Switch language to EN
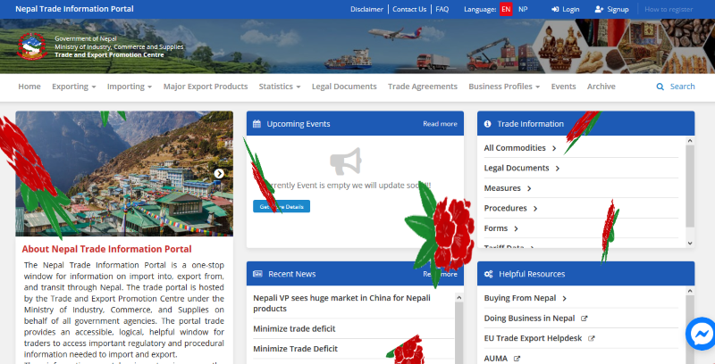The height and width of the screenshot is (364, 715). (506, 9)
